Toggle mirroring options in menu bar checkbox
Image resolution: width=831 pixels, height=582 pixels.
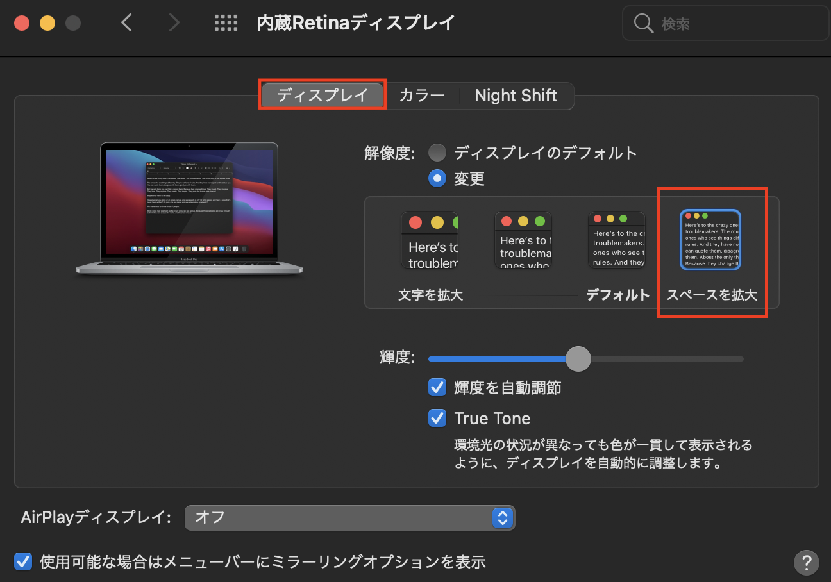tap(23, 561)
